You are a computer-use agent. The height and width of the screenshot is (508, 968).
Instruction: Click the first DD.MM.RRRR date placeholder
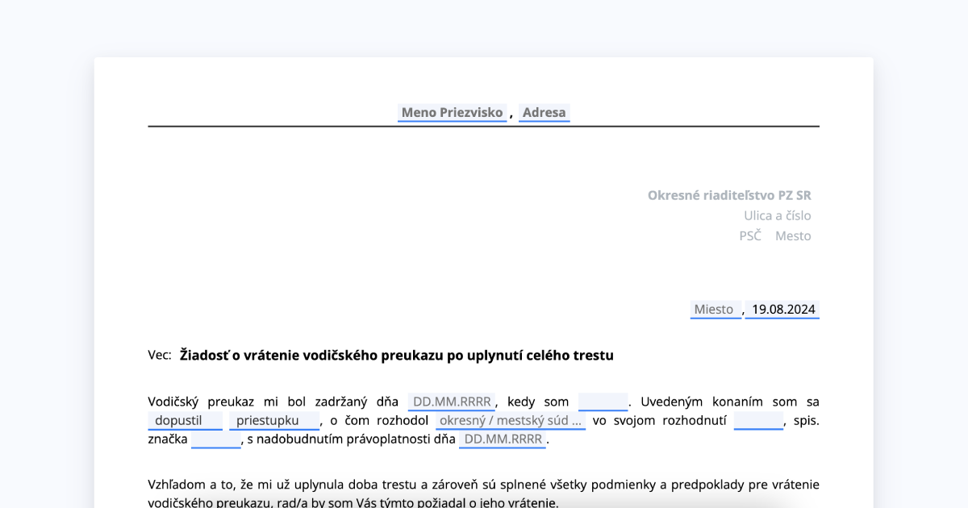(x=453, y=400)
